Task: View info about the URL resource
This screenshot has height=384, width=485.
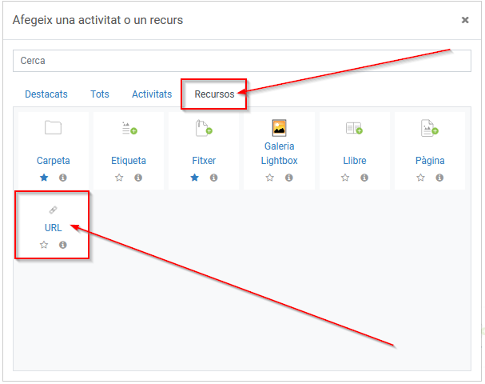Action: coord(63,245)
